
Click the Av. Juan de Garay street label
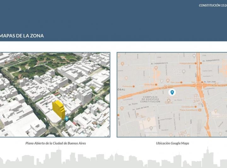pyautogui.click(x=141, y=108)
